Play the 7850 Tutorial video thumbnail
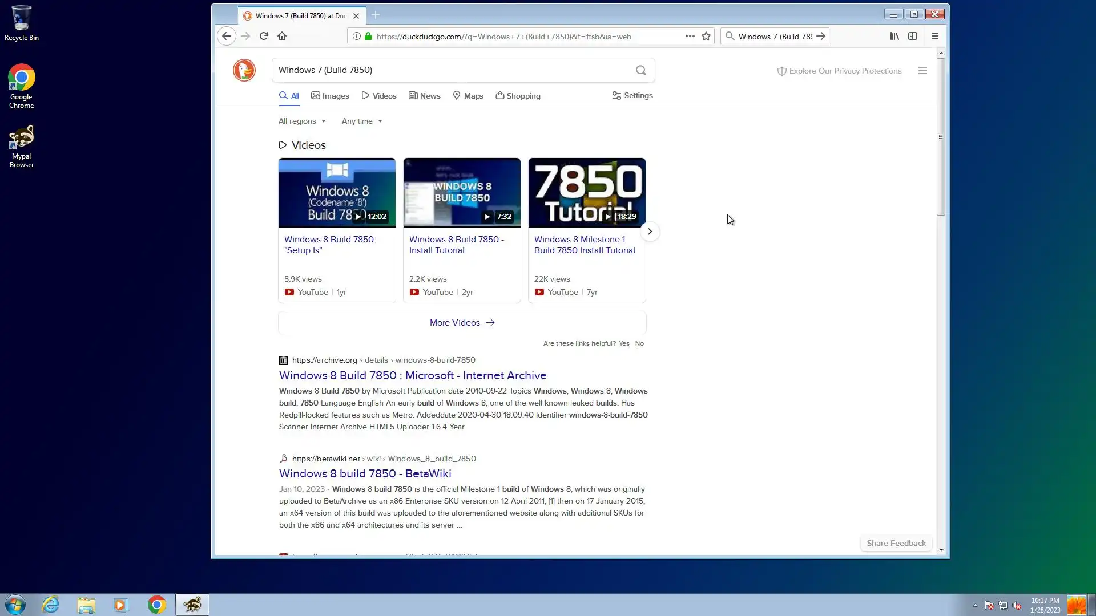 click(587, 193)
